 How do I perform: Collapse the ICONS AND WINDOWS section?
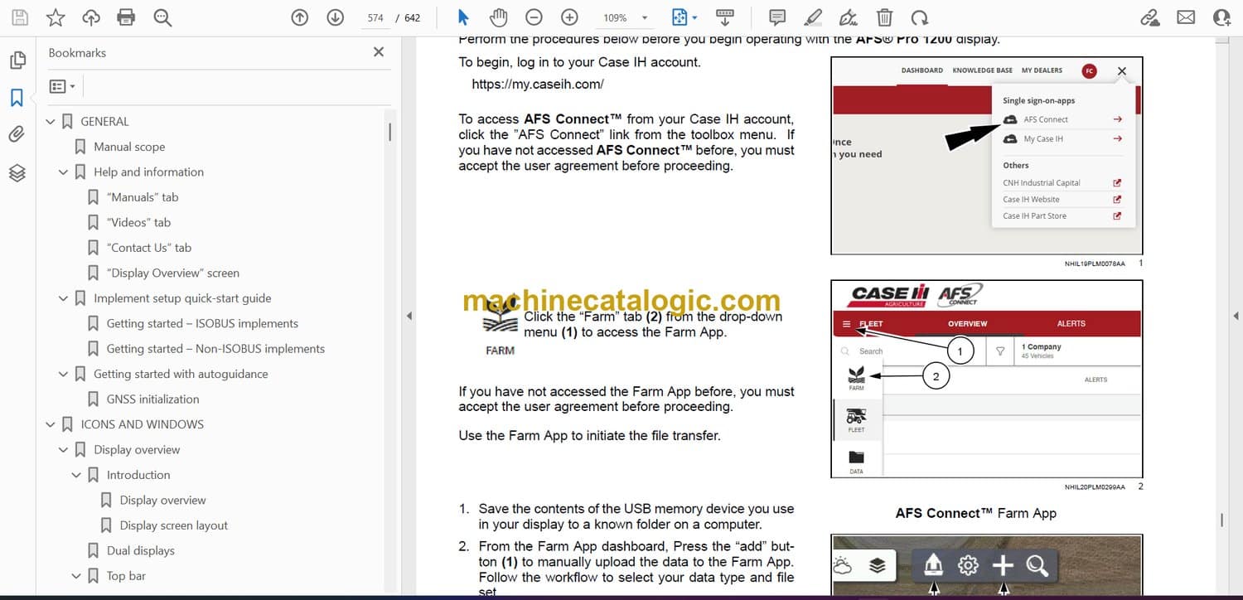(x=51, y=424)
